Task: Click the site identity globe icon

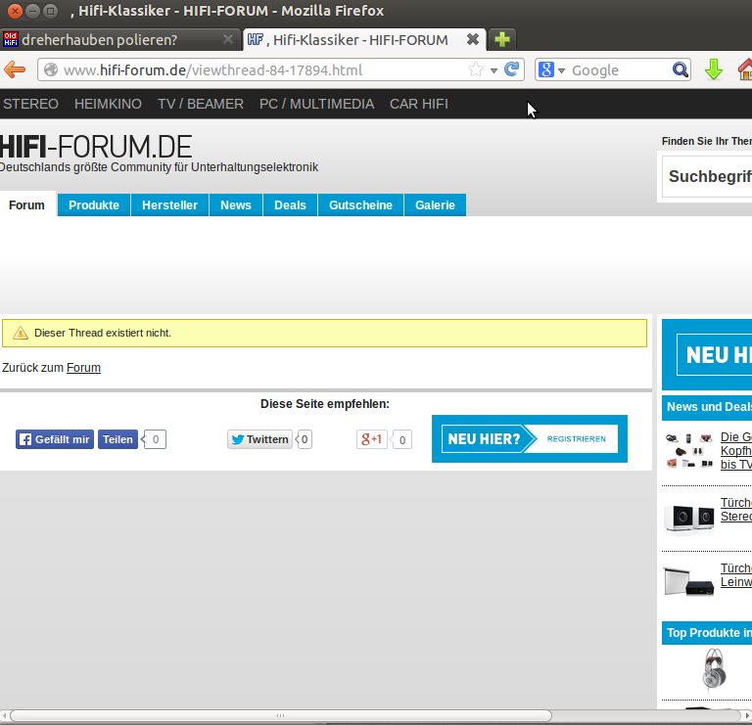Action: [x=51, y=70]
